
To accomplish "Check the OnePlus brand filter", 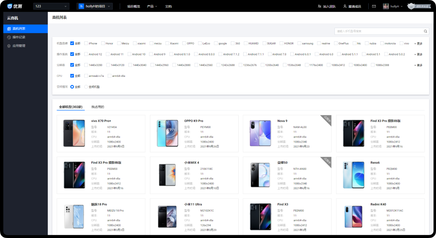I will coord(336,43).
